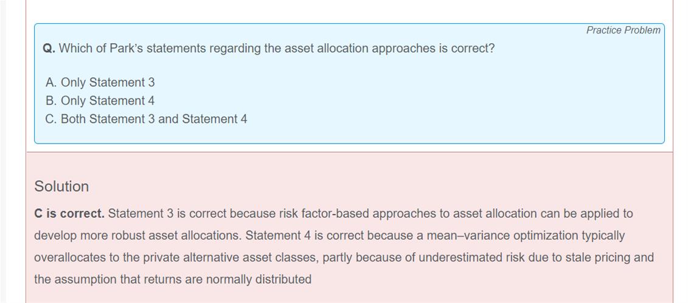Click the bold "C is correct." text

[69, 214]
